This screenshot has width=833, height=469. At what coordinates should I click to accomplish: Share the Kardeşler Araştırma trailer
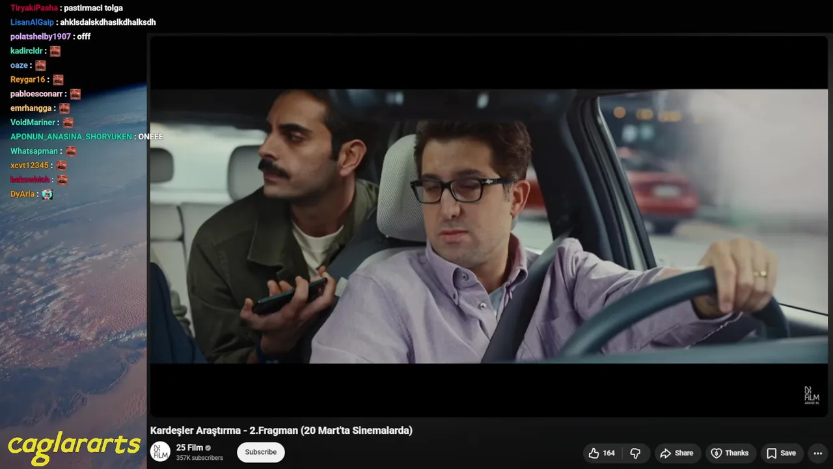coord(677,453)
